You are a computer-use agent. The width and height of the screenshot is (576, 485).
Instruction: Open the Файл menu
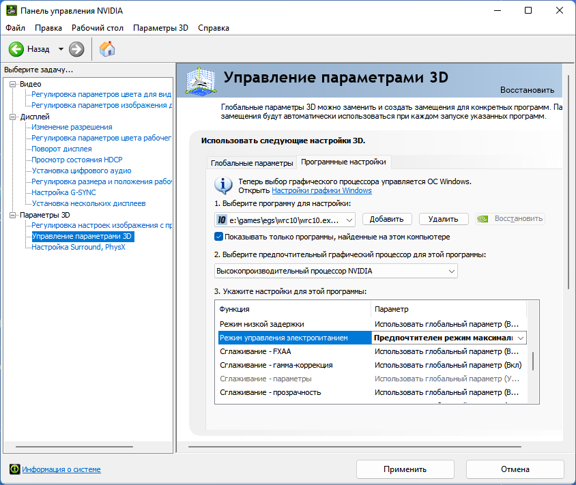pos(16,28)
